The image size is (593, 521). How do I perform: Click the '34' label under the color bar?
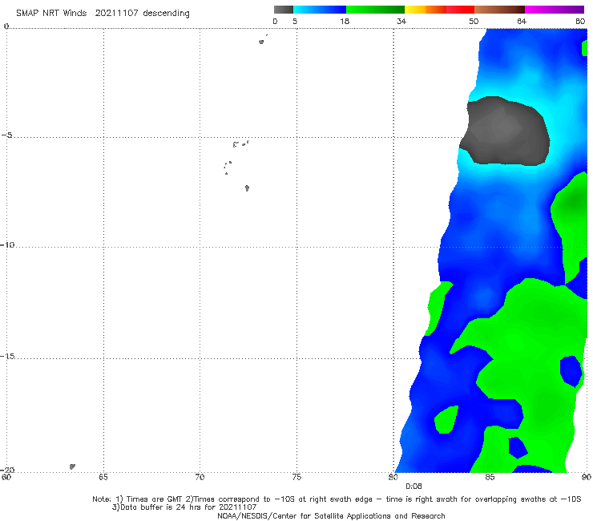tap(401, 21)
